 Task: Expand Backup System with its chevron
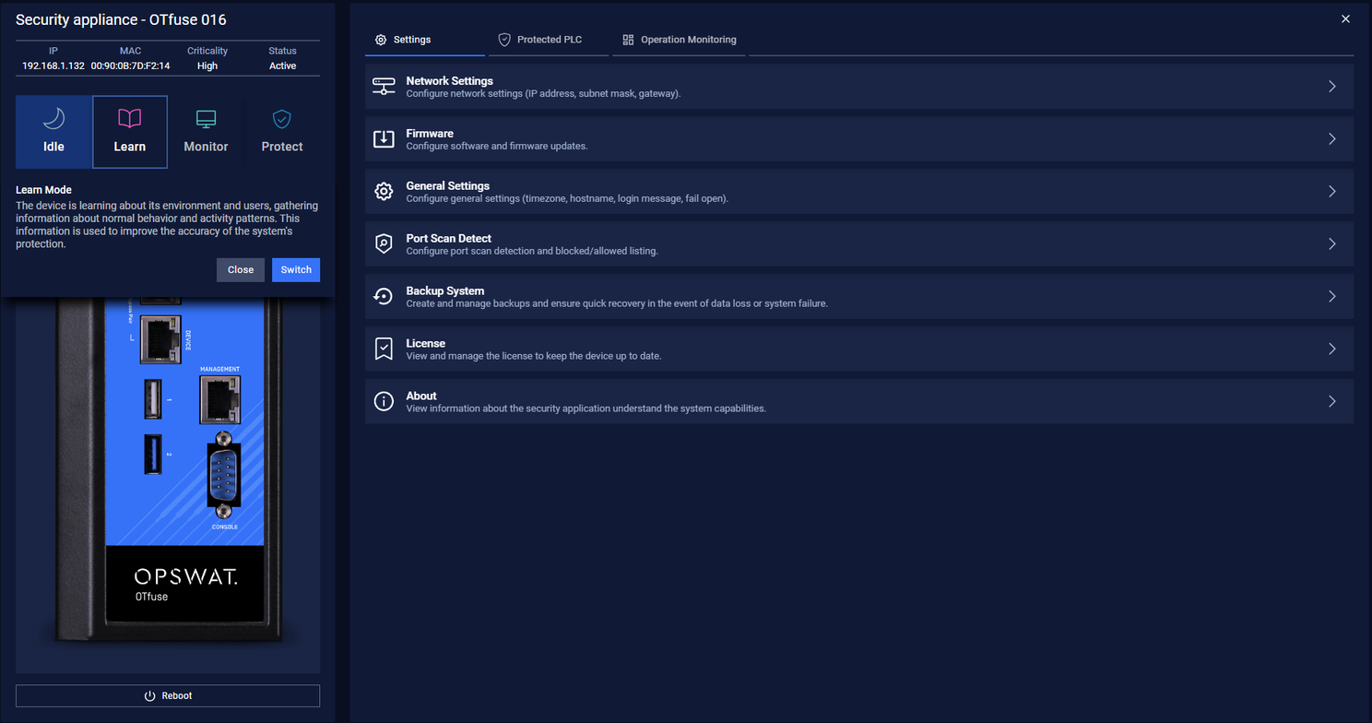pos(1332,297)
